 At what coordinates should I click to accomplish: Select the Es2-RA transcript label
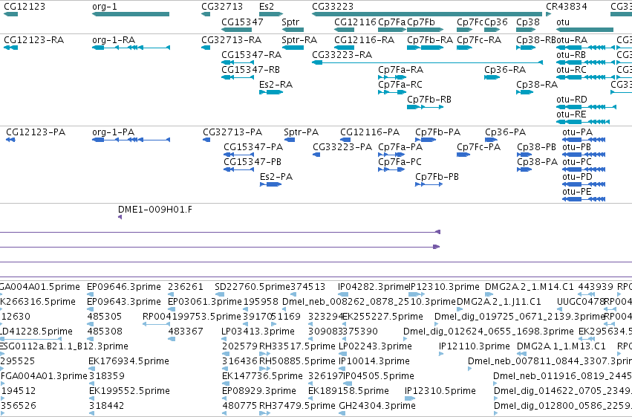click(x=276, y=85)
